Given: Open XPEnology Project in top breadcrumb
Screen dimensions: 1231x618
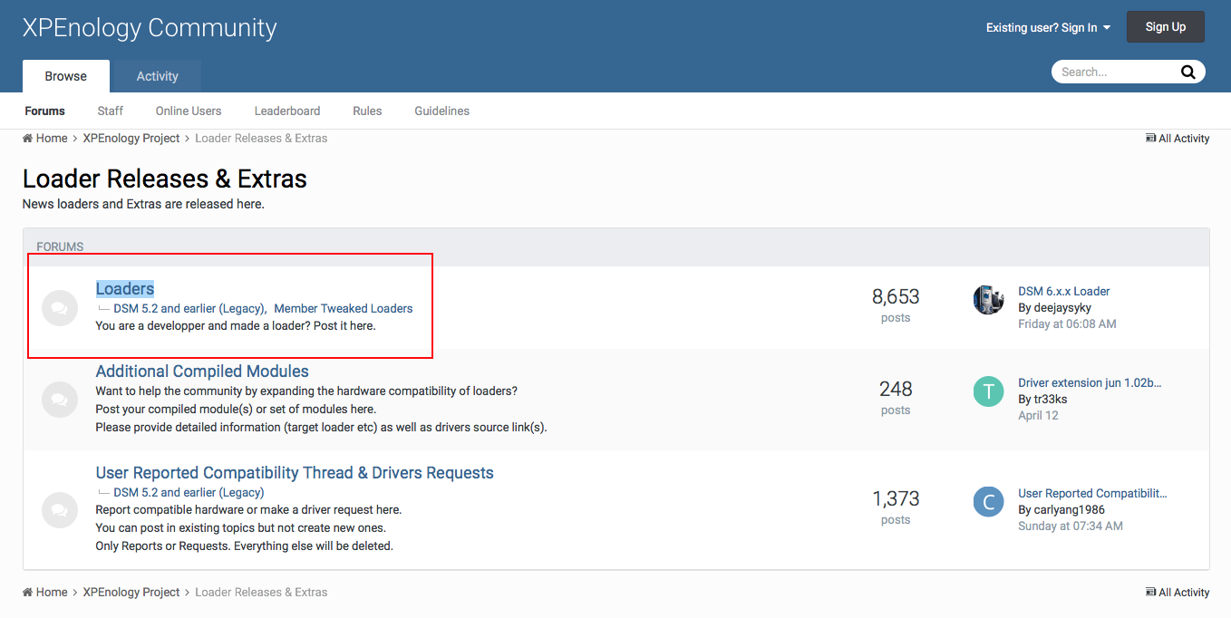Looking at the screenshot, I should (x=131, y=139).
